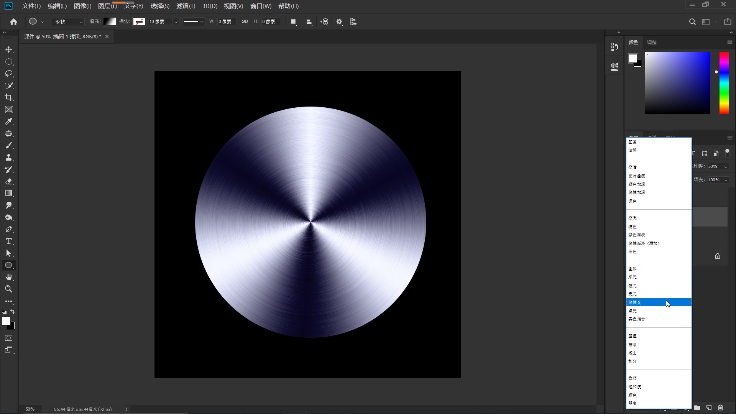Click the share button in options bar
Image resolution: width=736 pixels, height=414 pixels.
(728, 22)
